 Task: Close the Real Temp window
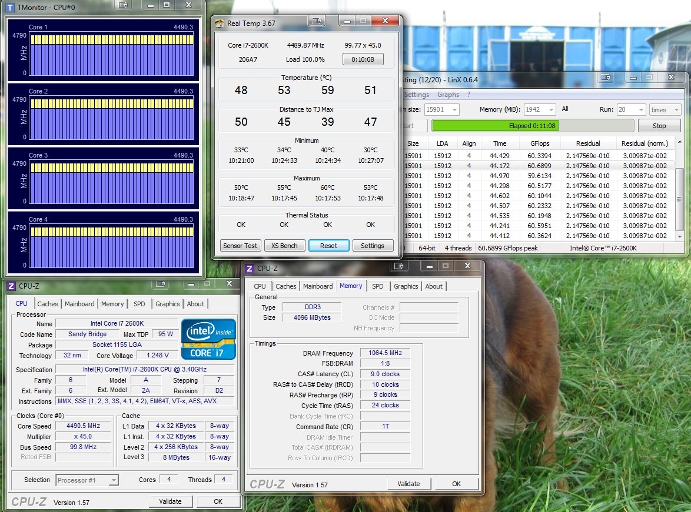tap(385, 21)
